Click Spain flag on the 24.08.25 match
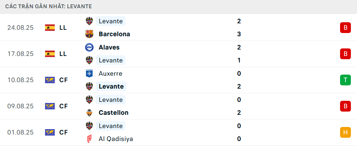The height and width of the screenshot is (146, 357). point(50,28)
